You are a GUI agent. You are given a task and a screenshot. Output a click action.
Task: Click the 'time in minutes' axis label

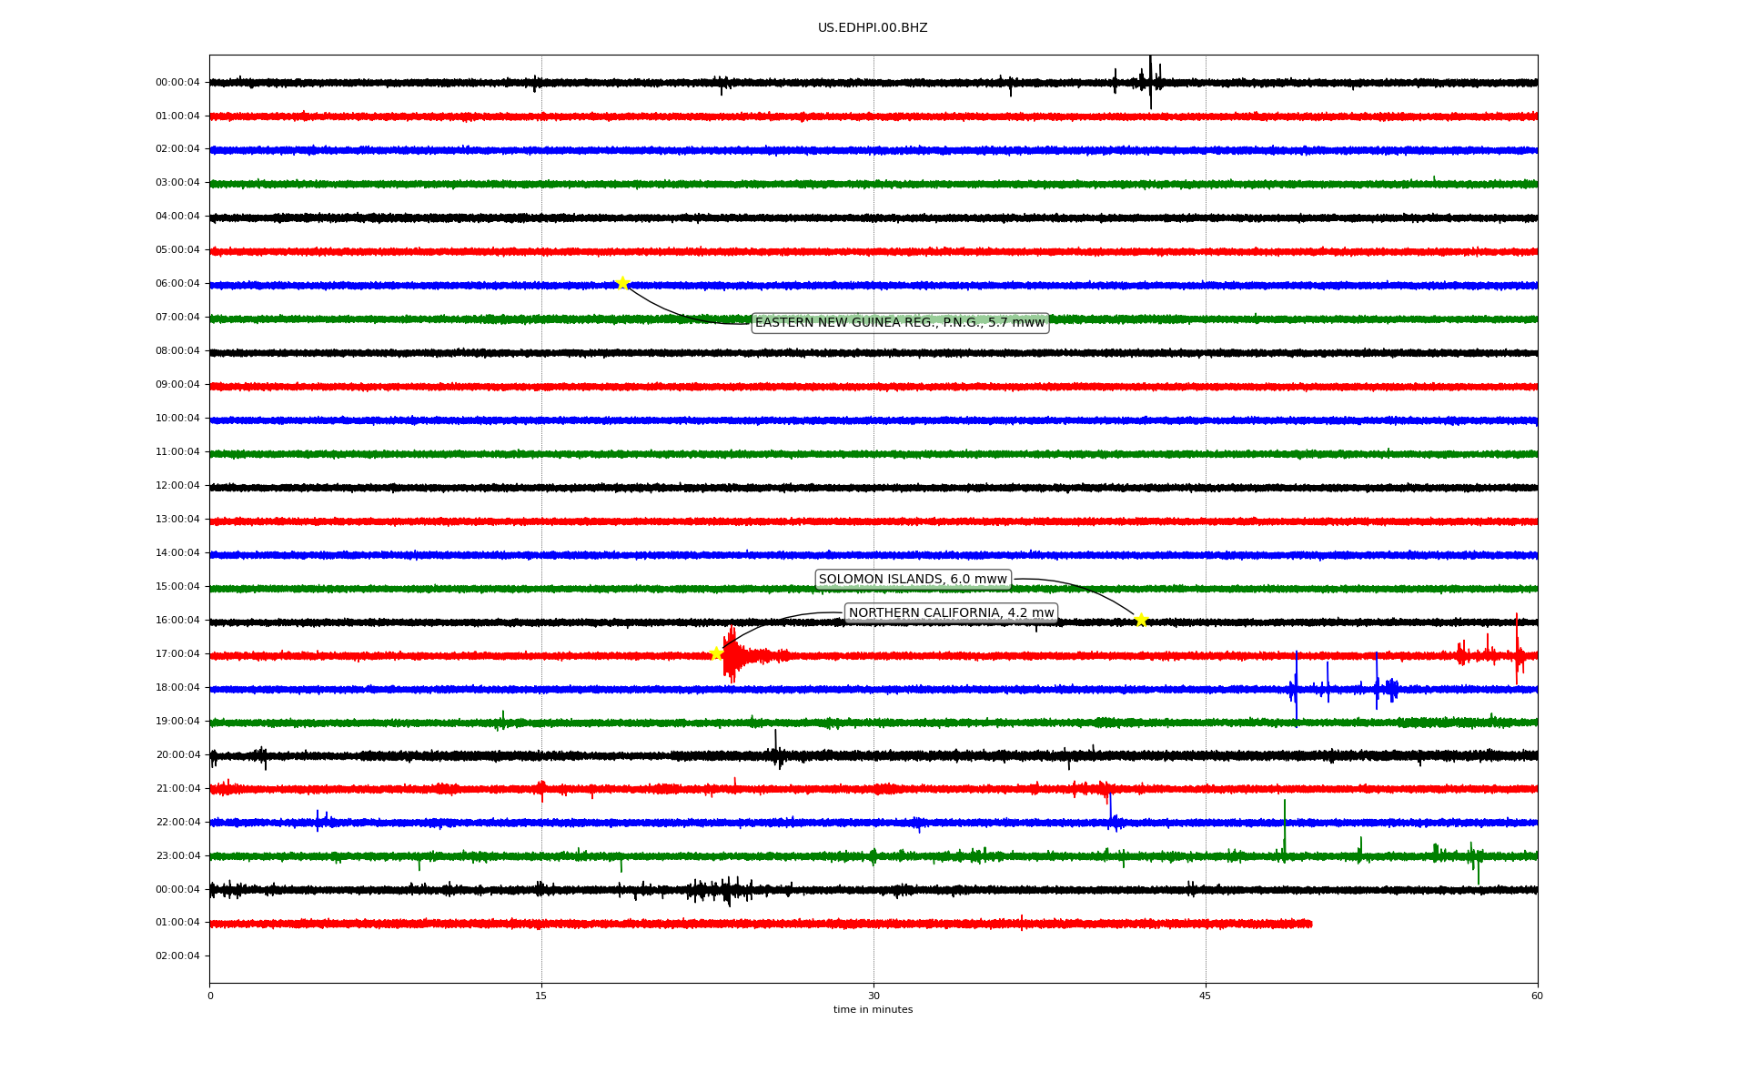pos(872,1009)
